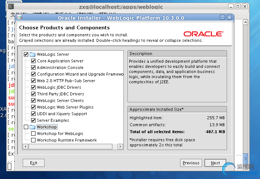Uncheck Server Examples component
The height and width of the screenshot is (179, 260).
(33, 120)
